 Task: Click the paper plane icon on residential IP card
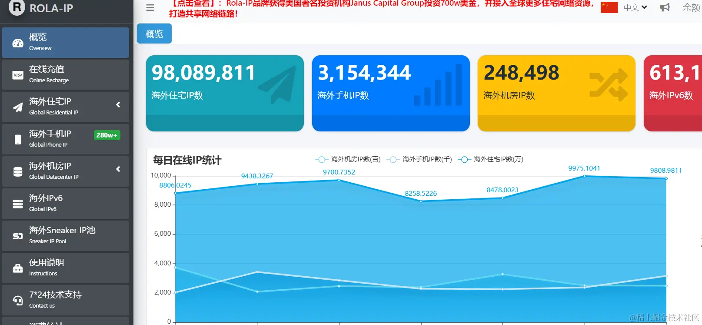[x=277, y=84]
